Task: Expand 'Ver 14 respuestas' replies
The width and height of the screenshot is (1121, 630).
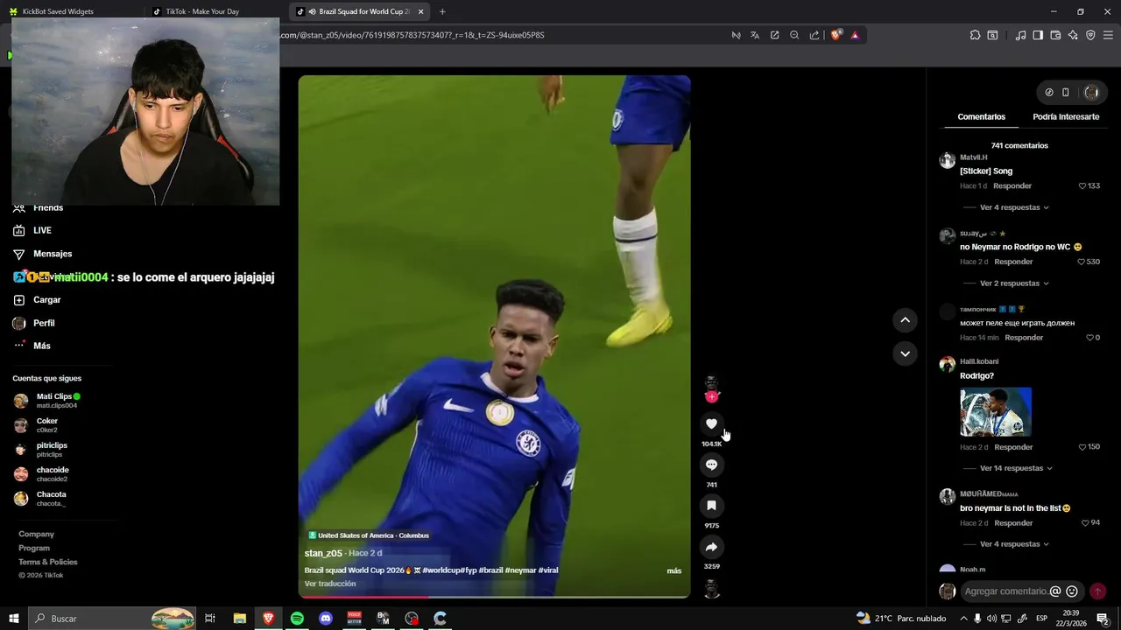Action: tap(1016, 468)
